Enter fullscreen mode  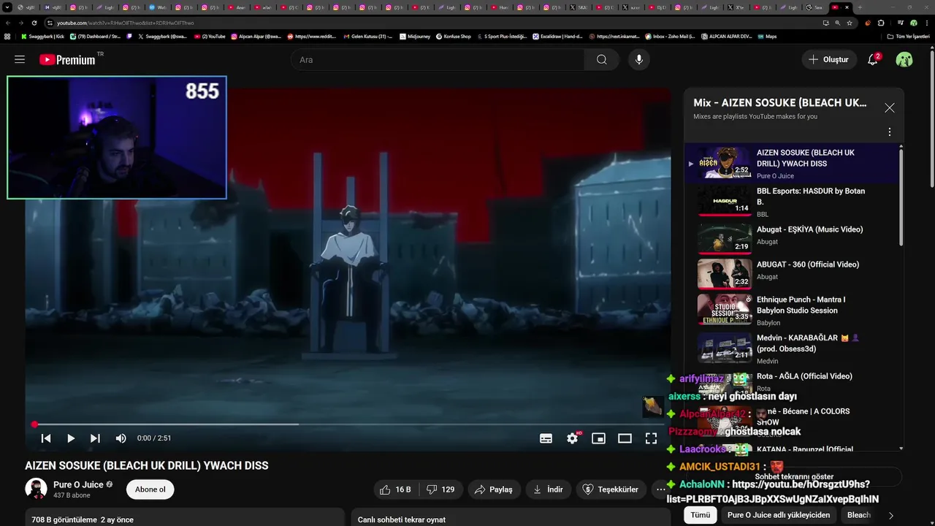pyautogui.click(x=651, y=438)
